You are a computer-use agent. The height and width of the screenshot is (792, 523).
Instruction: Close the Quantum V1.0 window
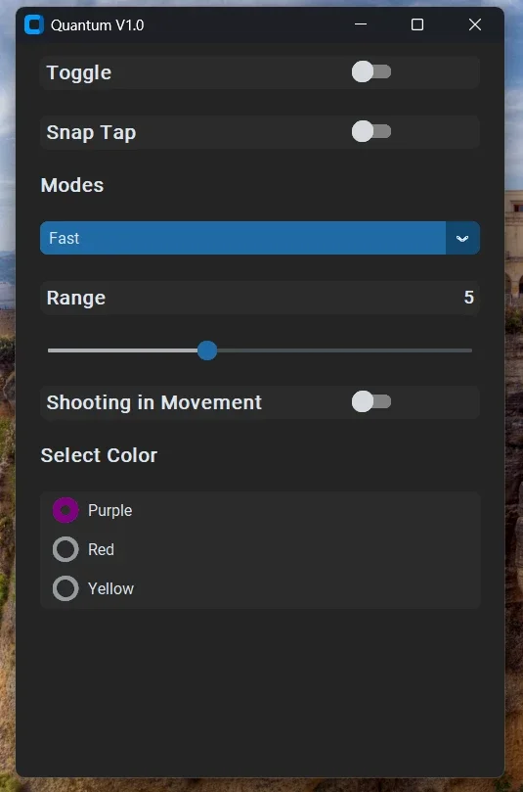[474, 24]
